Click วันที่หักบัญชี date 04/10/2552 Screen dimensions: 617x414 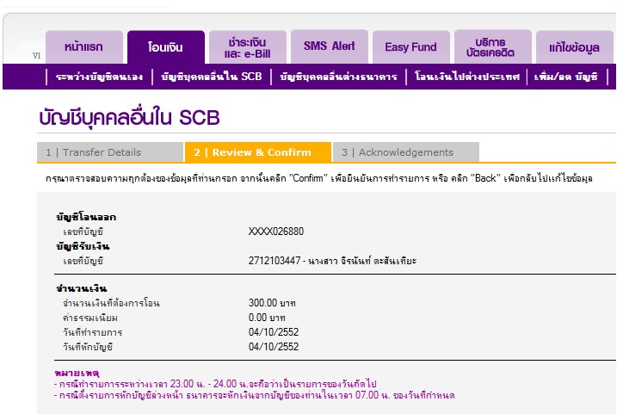tap(274, 347)
